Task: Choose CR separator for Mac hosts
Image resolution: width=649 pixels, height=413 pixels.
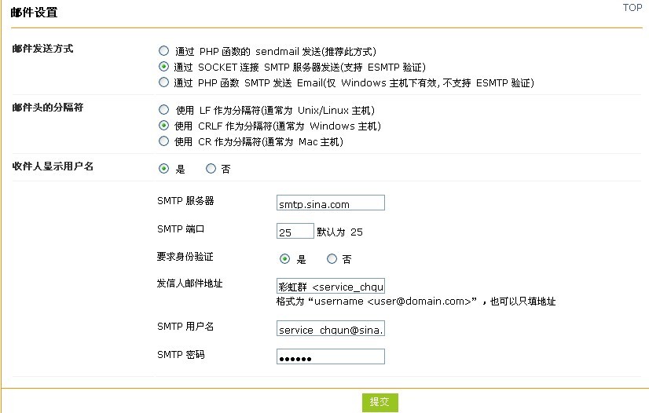Action: tap(164, 141)
